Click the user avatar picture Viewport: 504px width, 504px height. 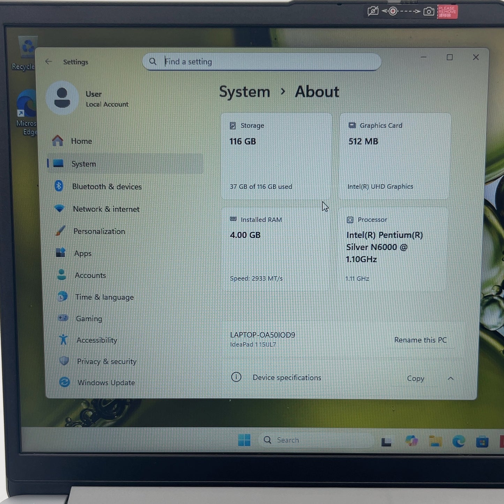click(62, 98)
